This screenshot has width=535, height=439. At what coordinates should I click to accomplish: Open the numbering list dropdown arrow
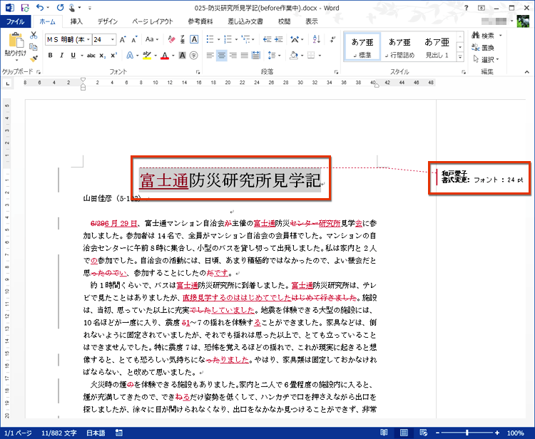point(236,39)
